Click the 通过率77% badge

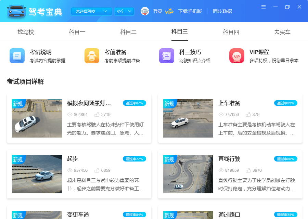134,159
